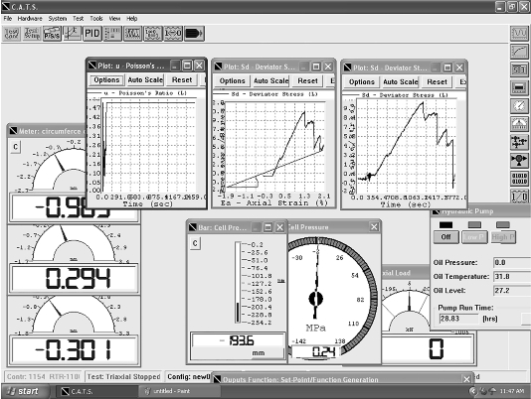
Task: Click Reset in Poisson's Ratio plot window
Action: 182,80
